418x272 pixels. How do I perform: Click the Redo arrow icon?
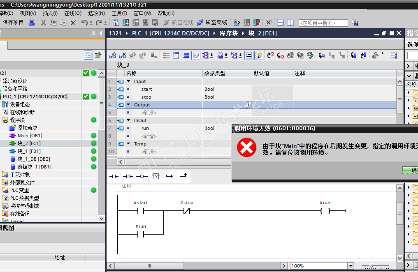(x=99, y=23)
